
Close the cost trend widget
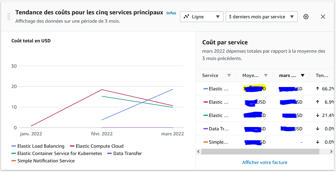tap(323, 17)
